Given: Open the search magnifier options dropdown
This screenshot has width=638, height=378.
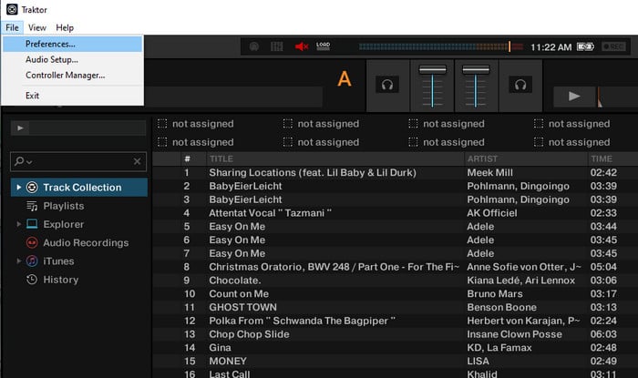Looking at the screenshot, I should [x=23, y=162].
